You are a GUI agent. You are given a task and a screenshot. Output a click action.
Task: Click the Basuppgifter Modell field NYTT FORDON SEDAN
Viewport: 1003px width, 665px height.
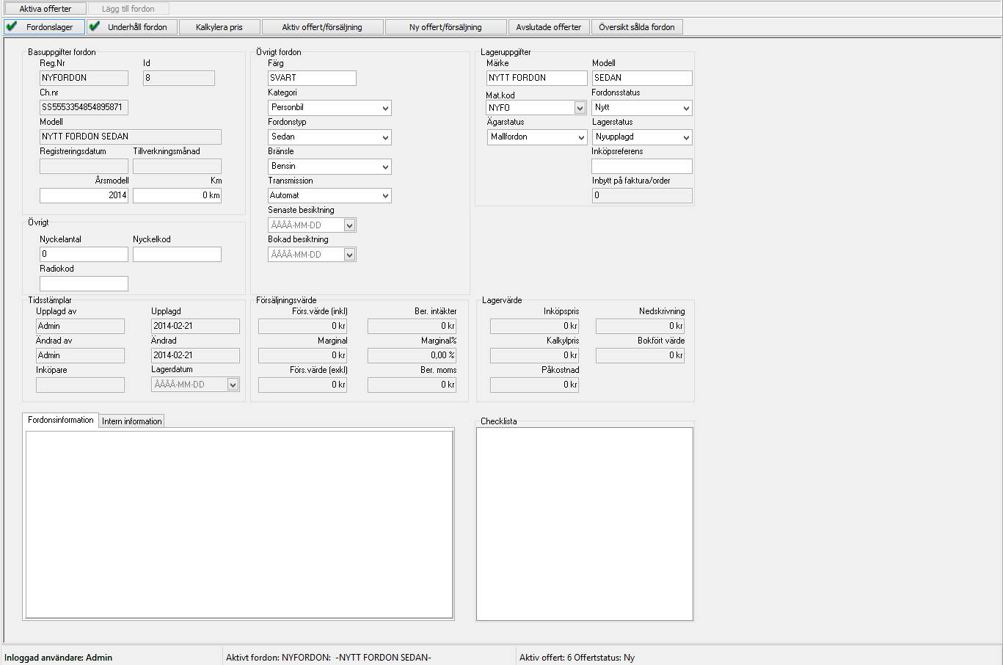tap(131, 137)
